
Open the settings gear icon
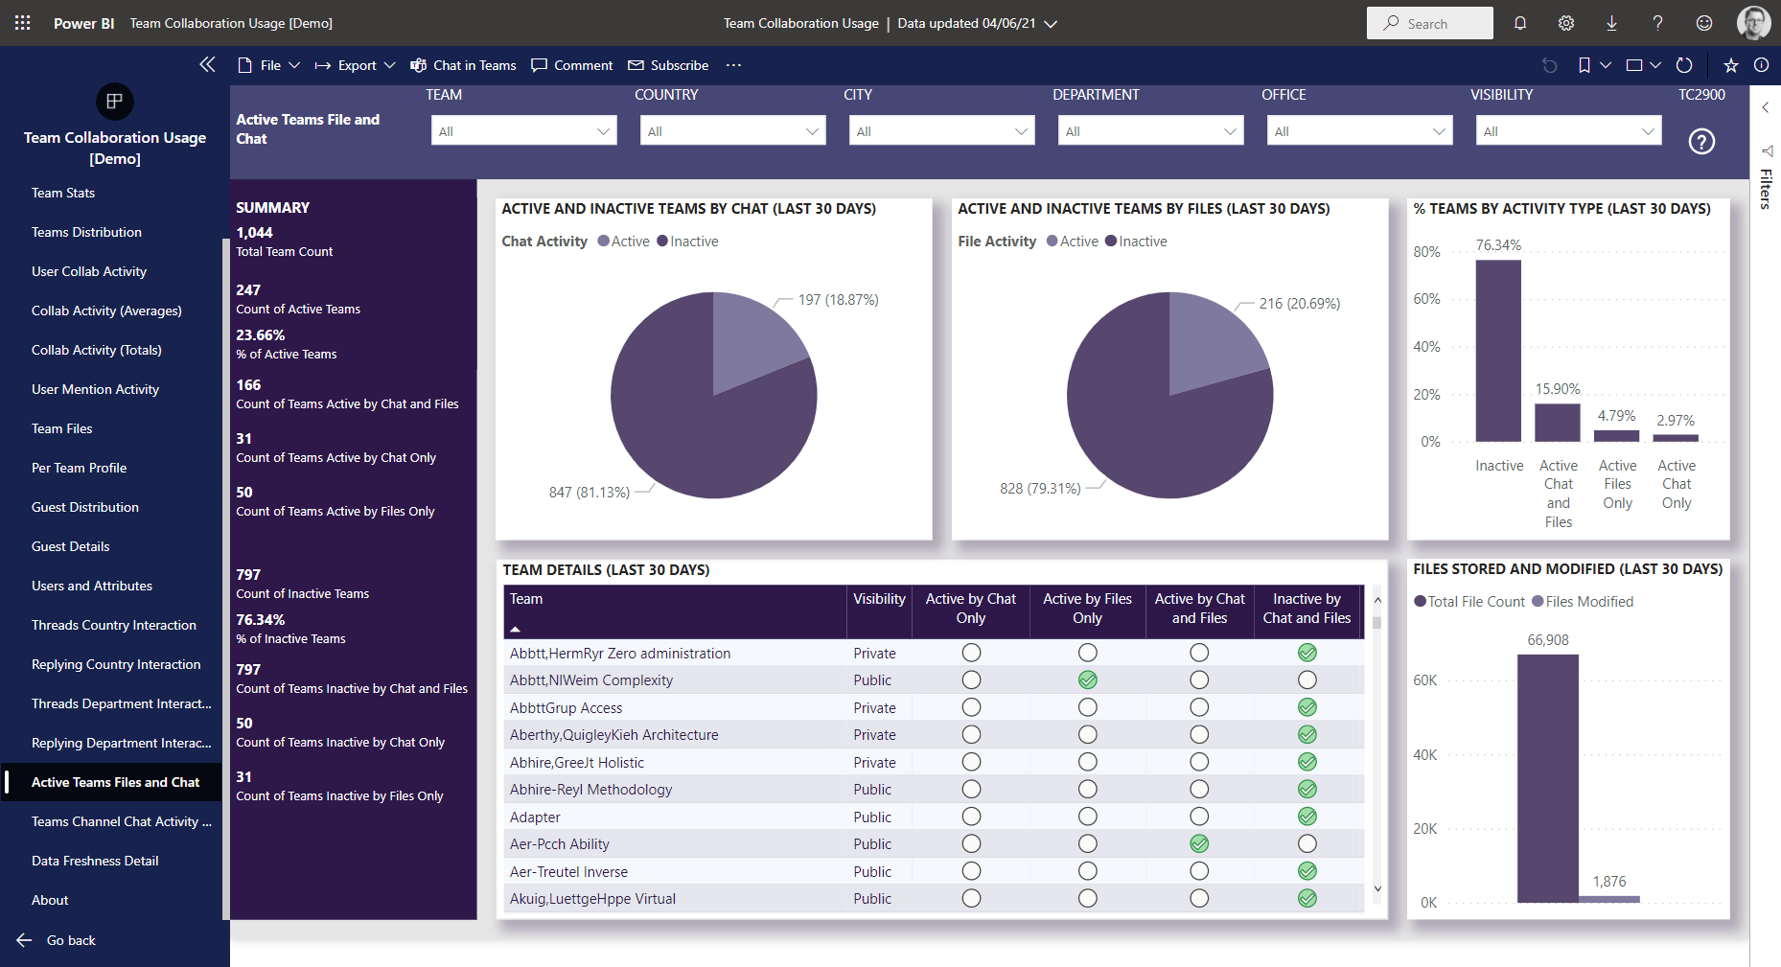[1566, 23]
